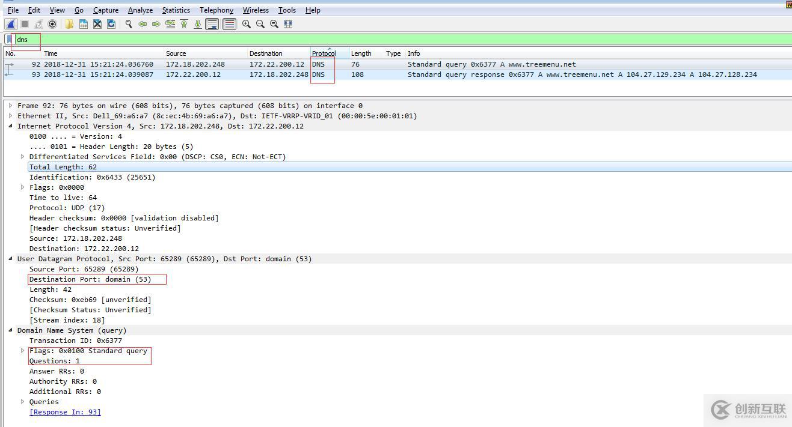Select Source Port: 65289 line
The height and width of the screenshot is (427, 792).
click(x=84, y=269)
